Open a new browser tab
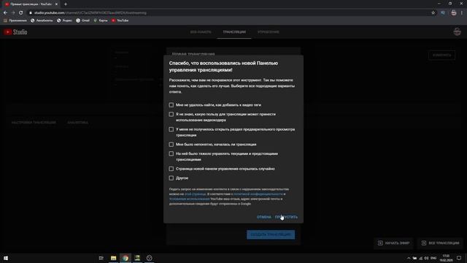467x263 pixels. (66, 4)
